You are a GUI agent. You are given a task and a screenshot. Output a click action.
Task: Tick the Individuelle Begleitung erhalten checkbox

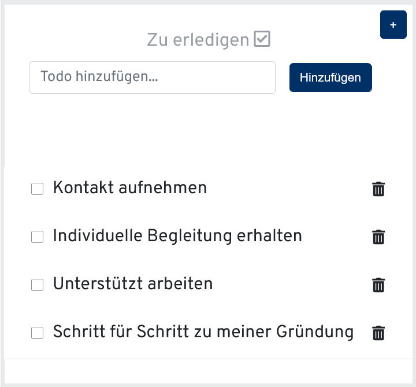pos(37,237)
